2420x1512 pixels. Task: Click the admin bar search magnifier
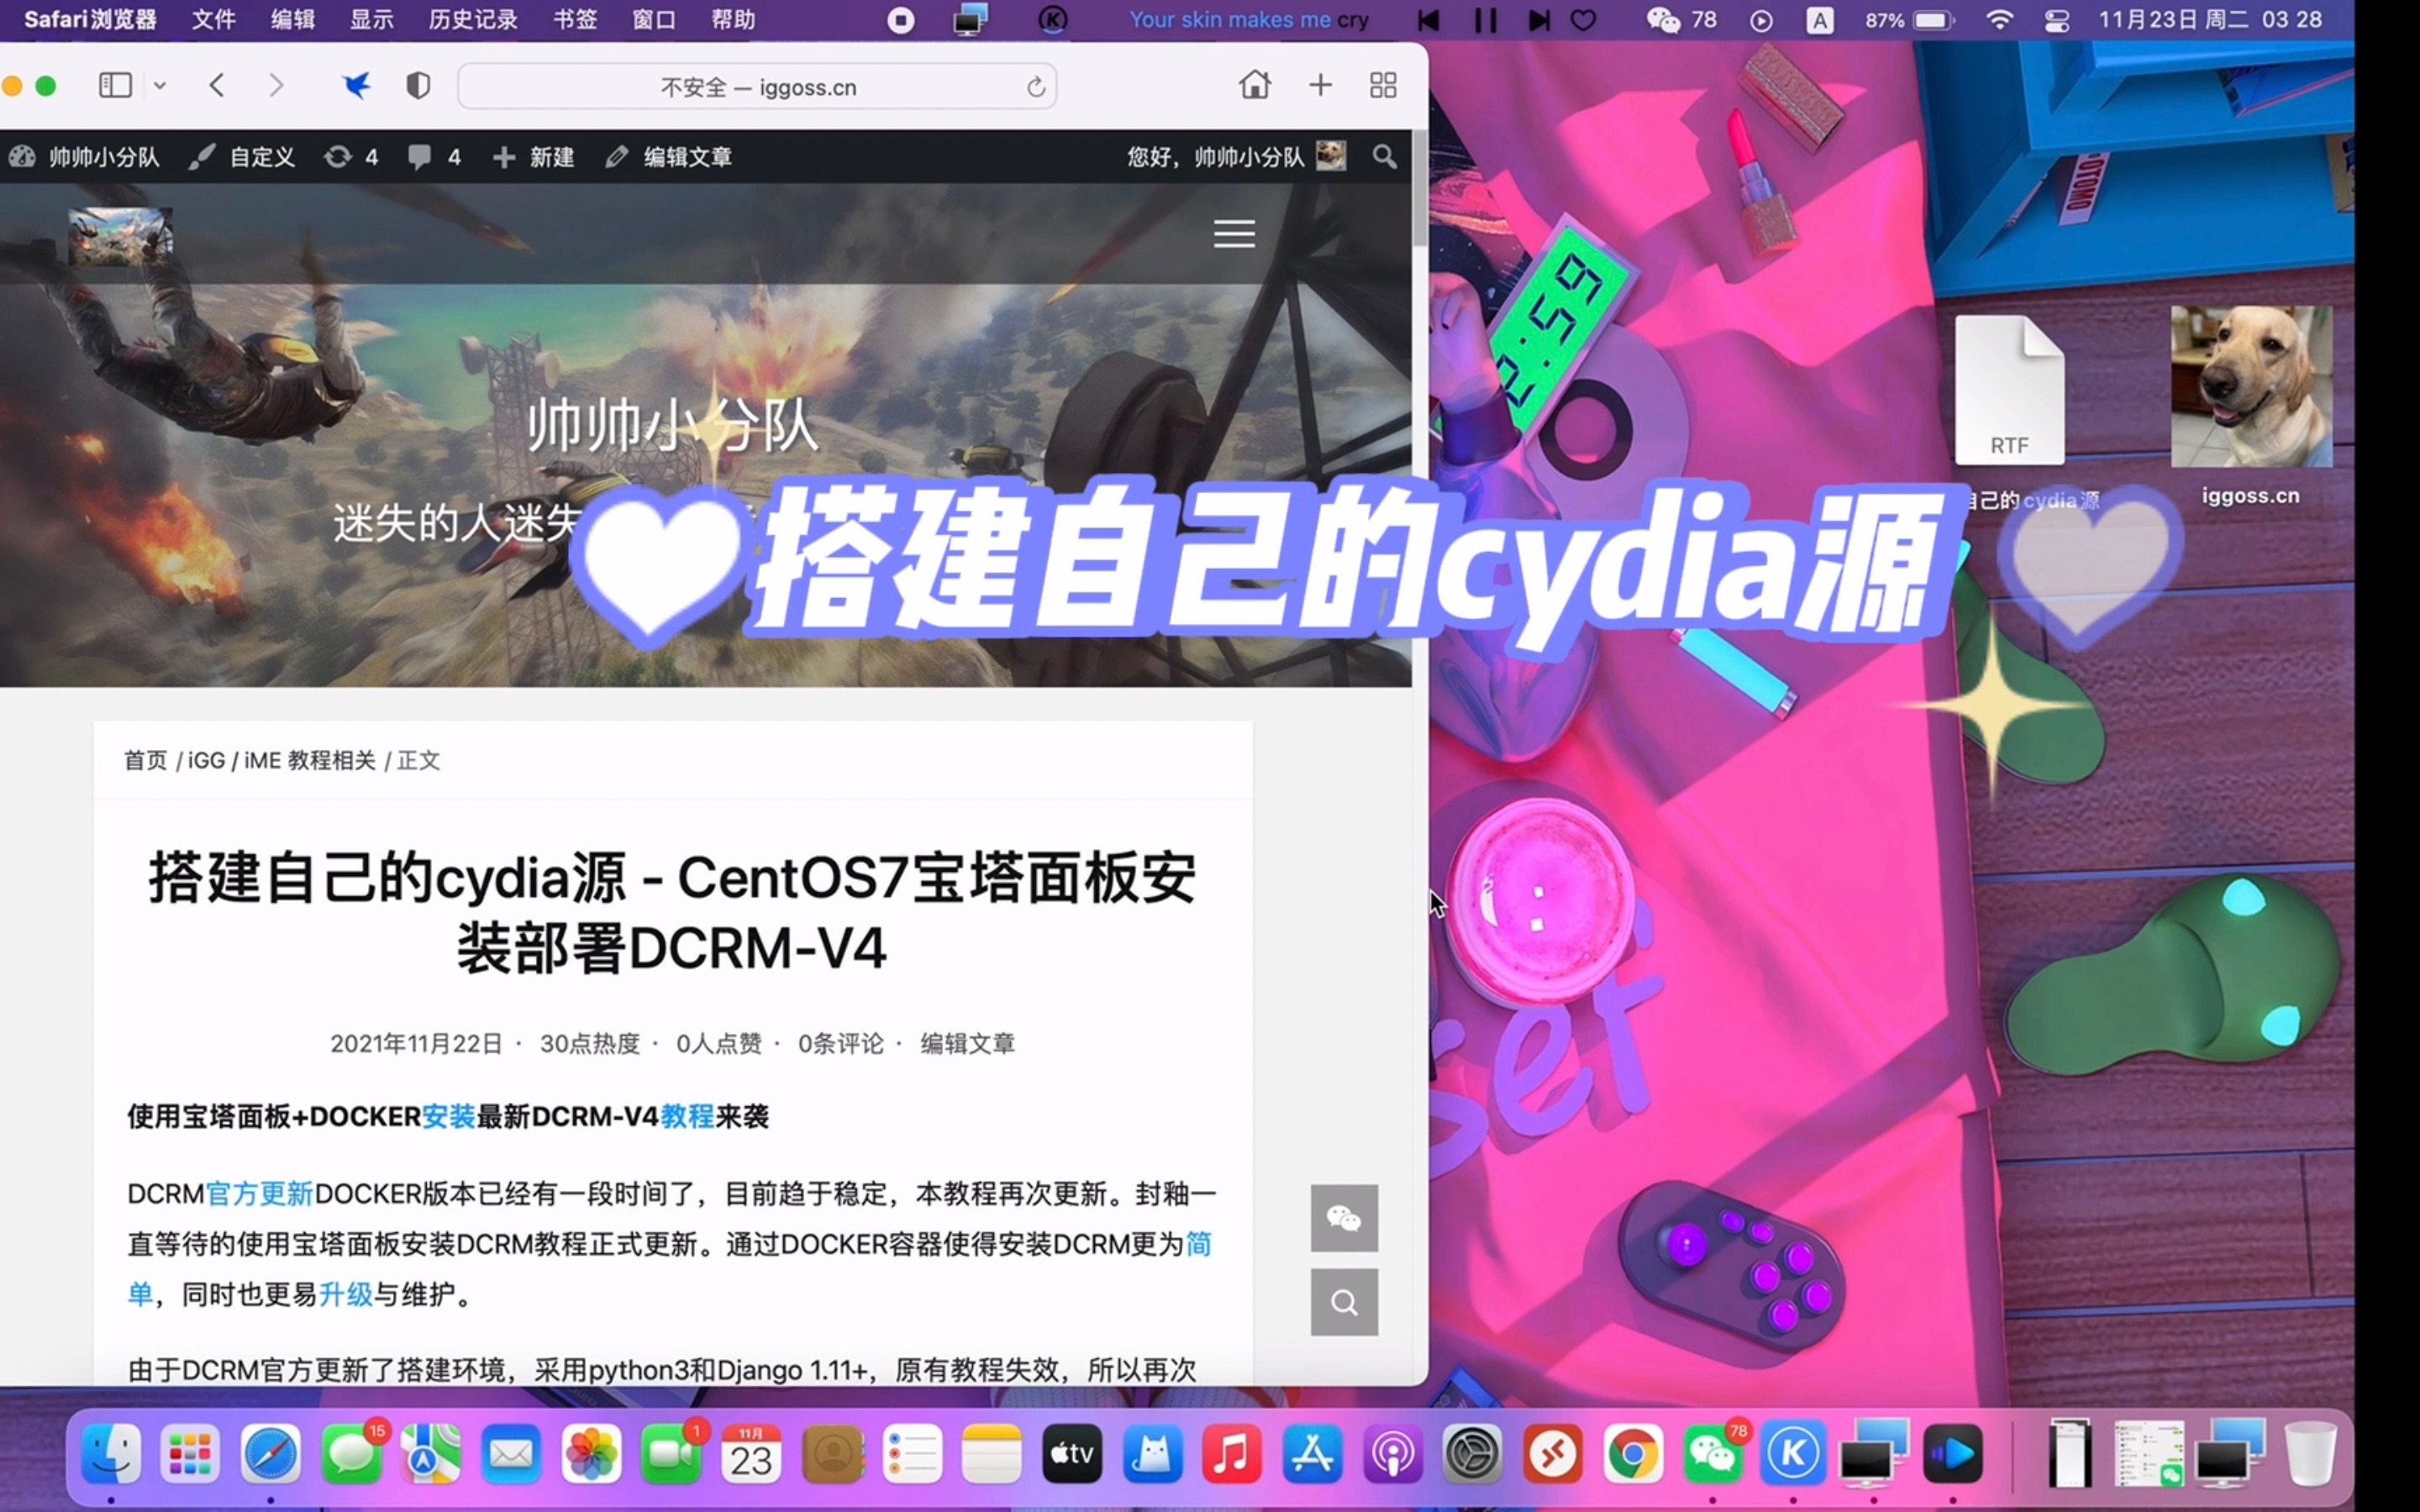1384,157
